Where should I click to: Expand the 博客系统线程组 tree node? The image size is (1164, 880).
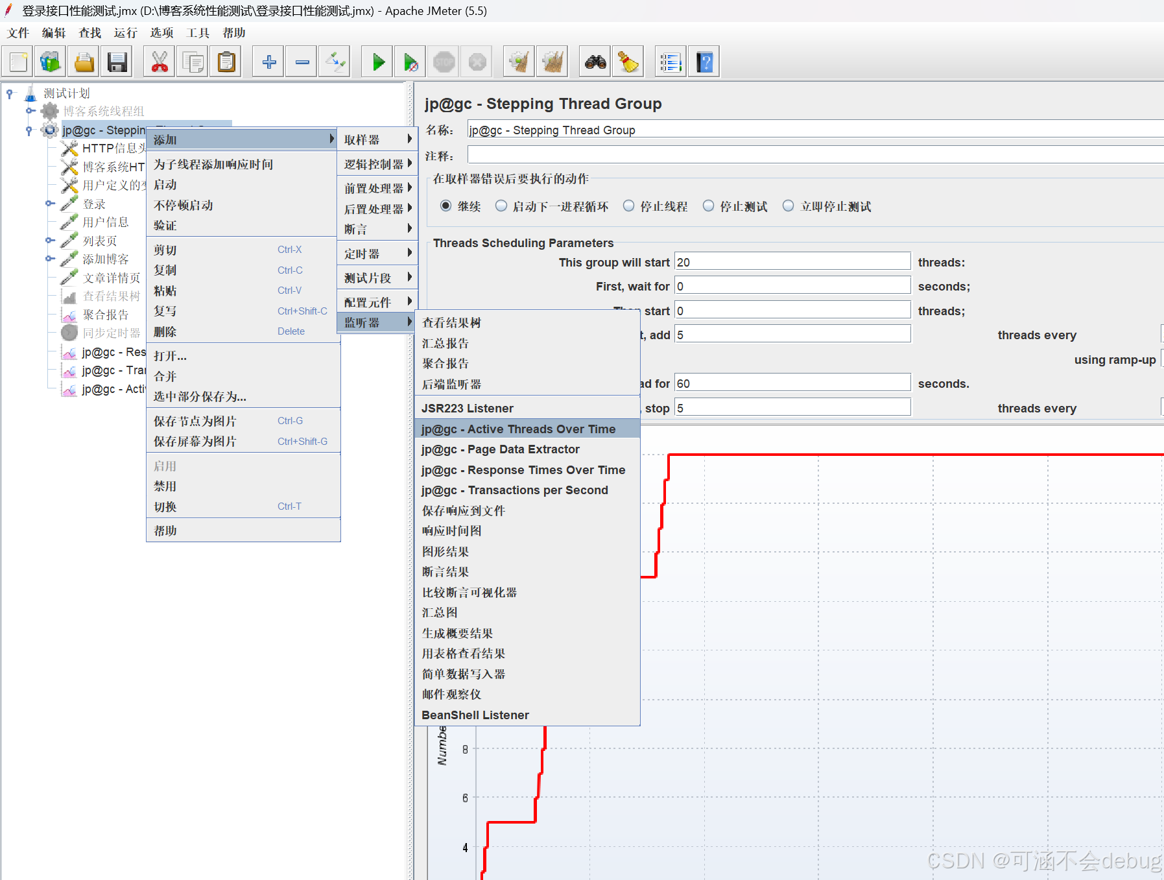[30, 111]
